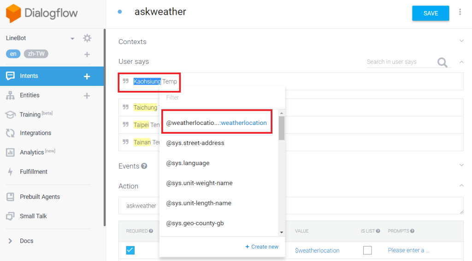Click the askweather action name field
Image resolution: width=472 pixels, height=261 pixels.
pos(291,205)
